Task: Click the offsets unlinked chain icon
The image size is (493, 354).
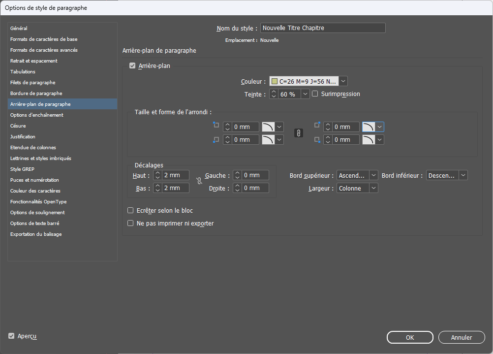Action: point(199,181)
